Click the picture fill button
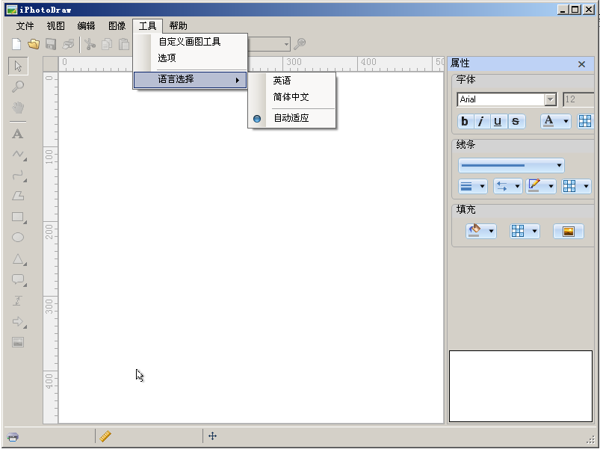The image size is (600, 449). pyautogui.click(x=568, y=232)
